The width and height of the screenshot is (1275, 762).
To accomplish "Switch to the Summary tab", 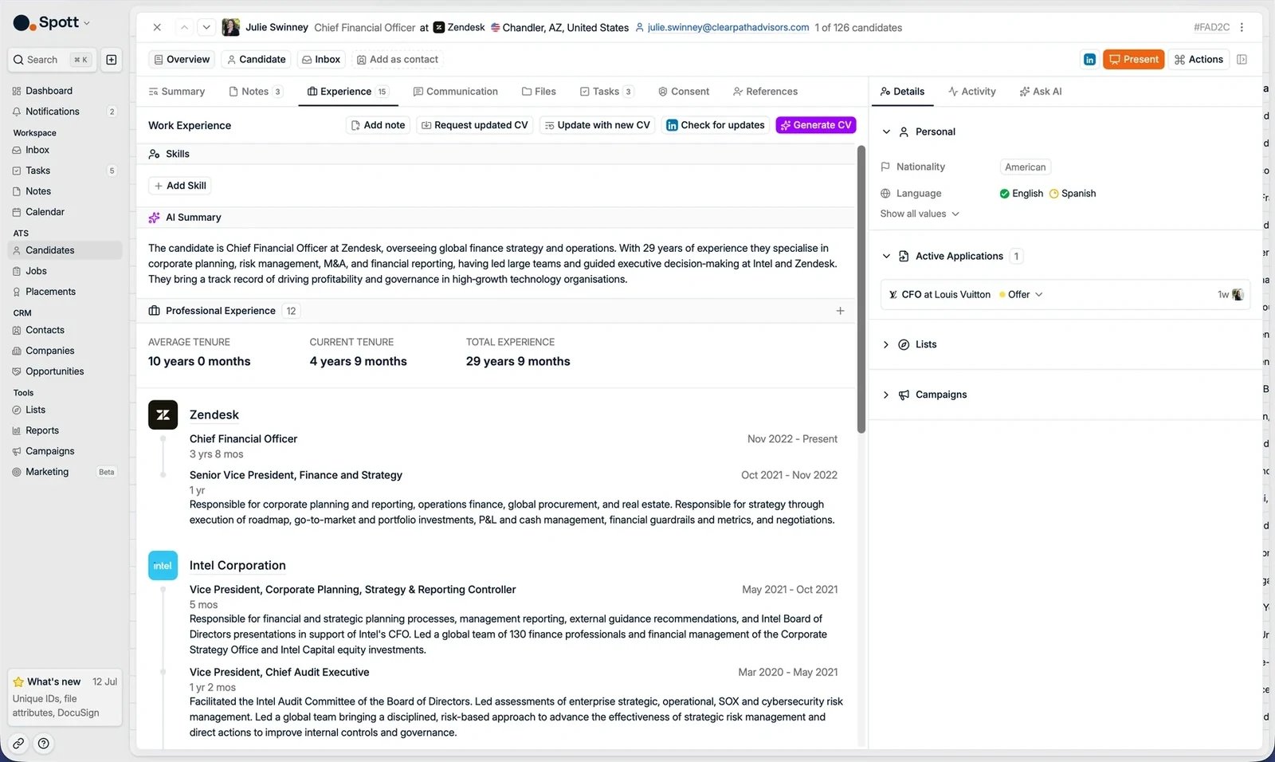I will point(177,92).
